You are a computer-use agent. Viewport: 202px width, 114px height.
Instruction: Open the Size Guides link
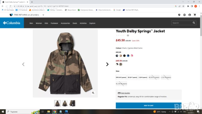pyautogui.click(x=125, y=93)
